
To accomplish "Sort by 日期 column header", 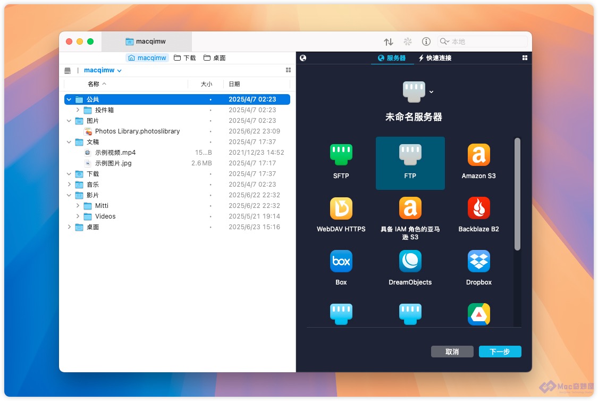I will pos(234,85).
